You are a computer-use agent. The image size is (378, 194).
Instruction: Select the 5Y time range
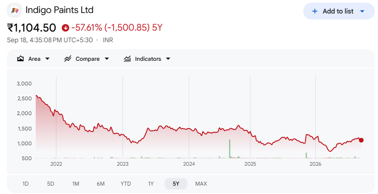[176, 184]
